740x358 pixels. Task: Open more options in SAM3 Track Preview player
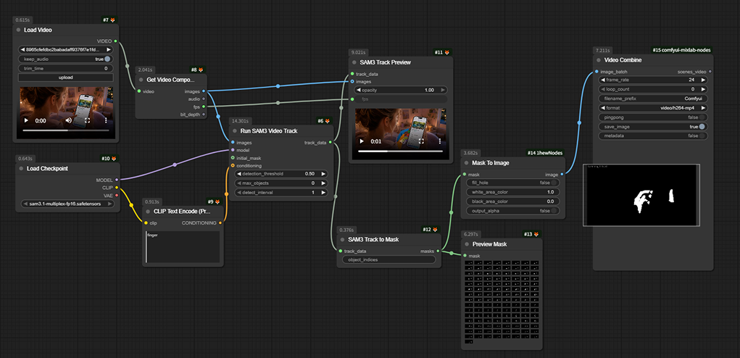(x=439, y=141)
